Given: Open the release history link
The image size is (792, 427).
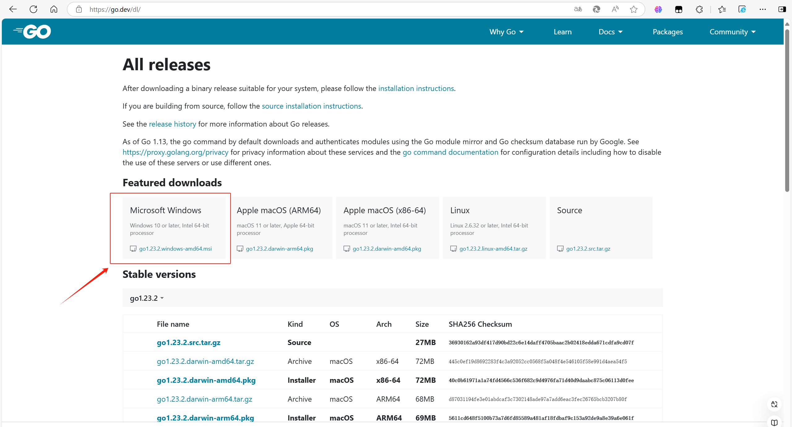Looking at the screenshot, I should pyautogui.click(x=172, y=124).
